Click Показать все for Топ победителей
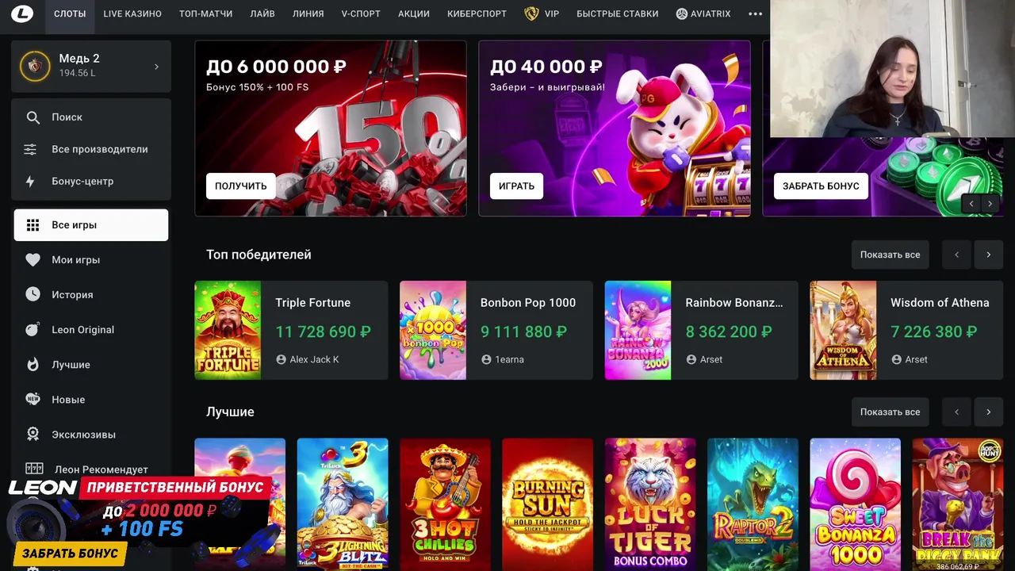Viewport: 1015px width, 571px height. (890, 255)
